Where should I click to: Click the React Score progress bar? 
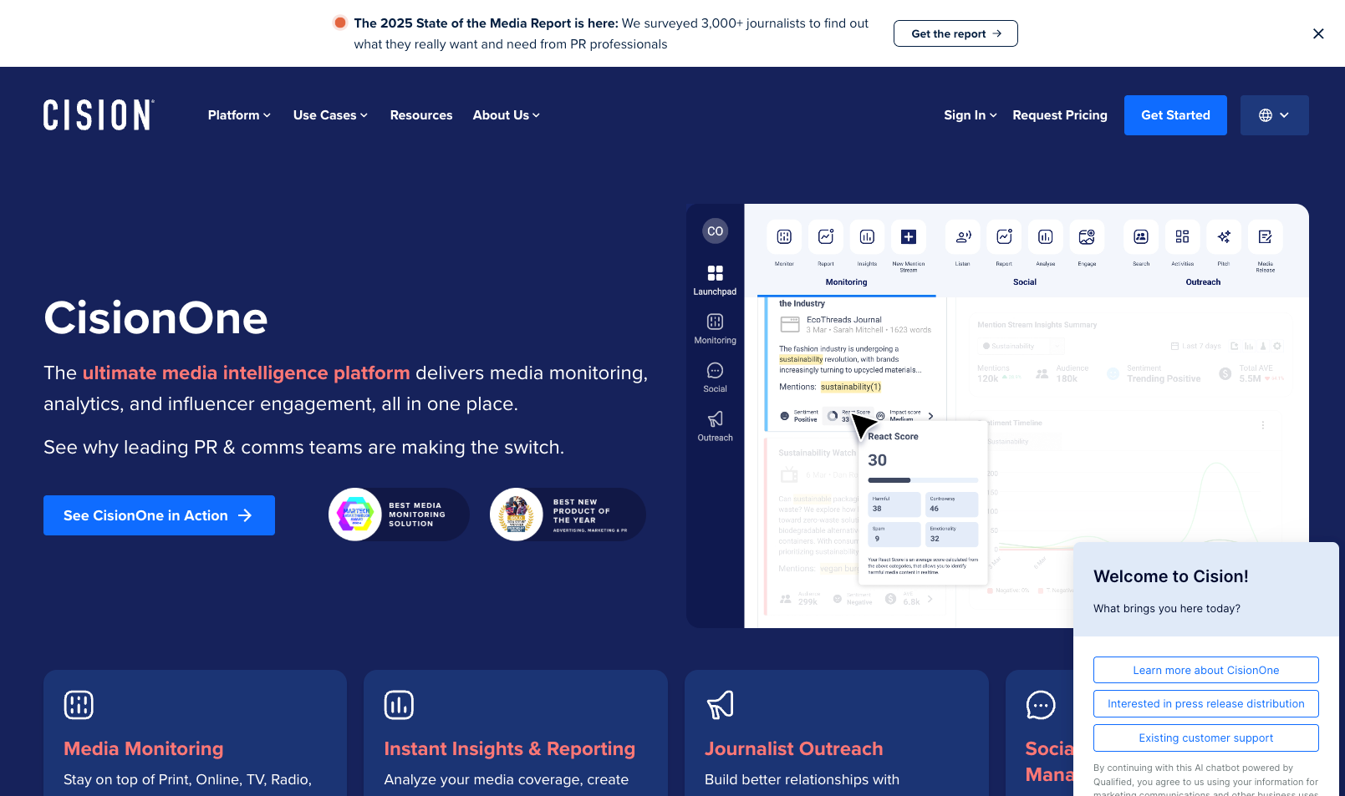click(923, 480)
